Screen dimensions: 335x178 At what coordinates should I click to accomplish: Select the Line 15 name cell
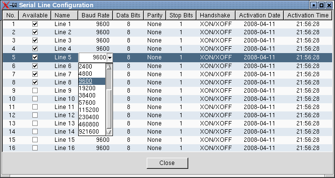[65, 140]
